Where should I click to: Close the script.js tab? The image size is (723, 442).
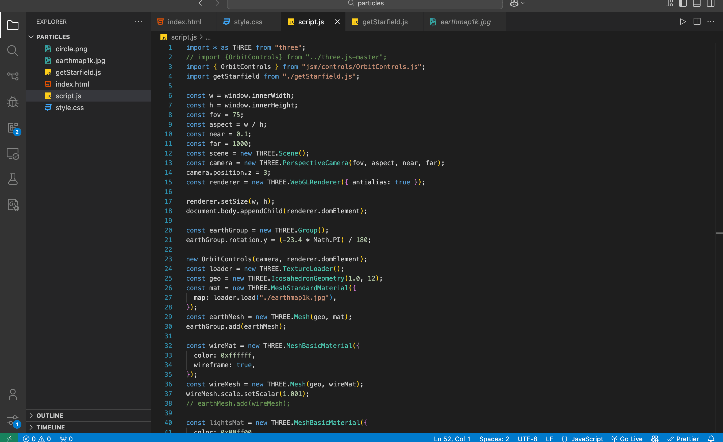[x=337, y=22]
